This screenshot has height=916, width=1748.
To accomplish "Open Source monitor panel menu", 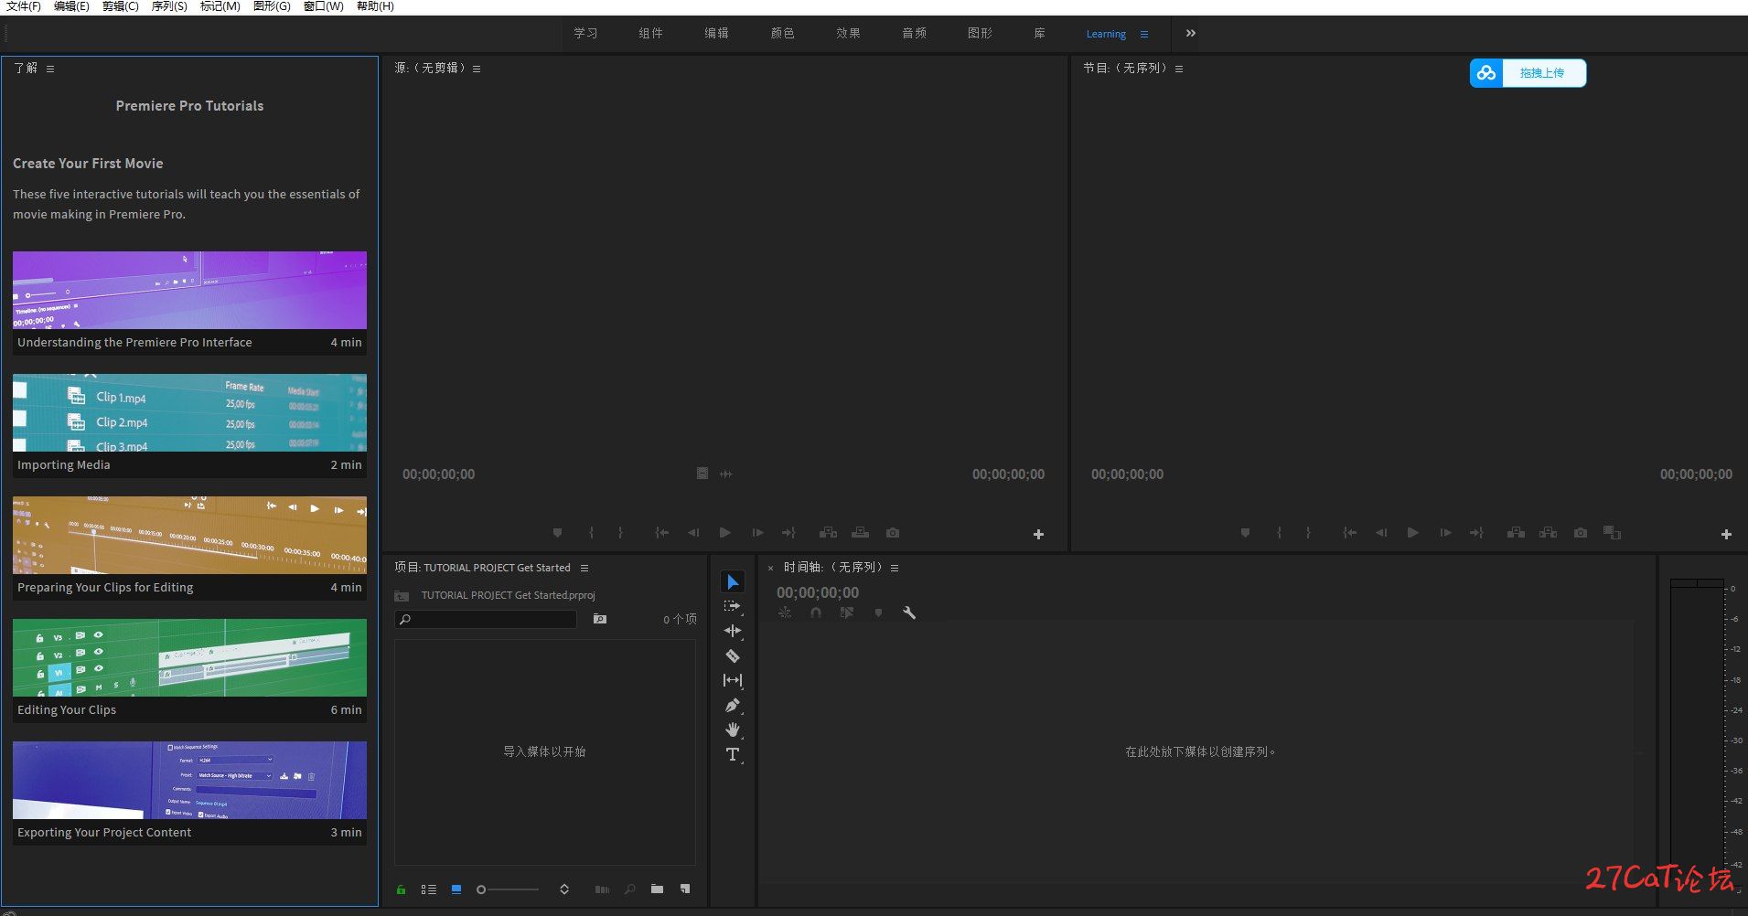I will [x=477, y=69].
